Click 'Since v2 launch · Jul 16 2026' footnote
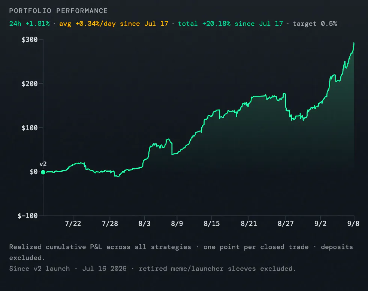The height and width of the screenshot is (291, 368). [68, 269]
